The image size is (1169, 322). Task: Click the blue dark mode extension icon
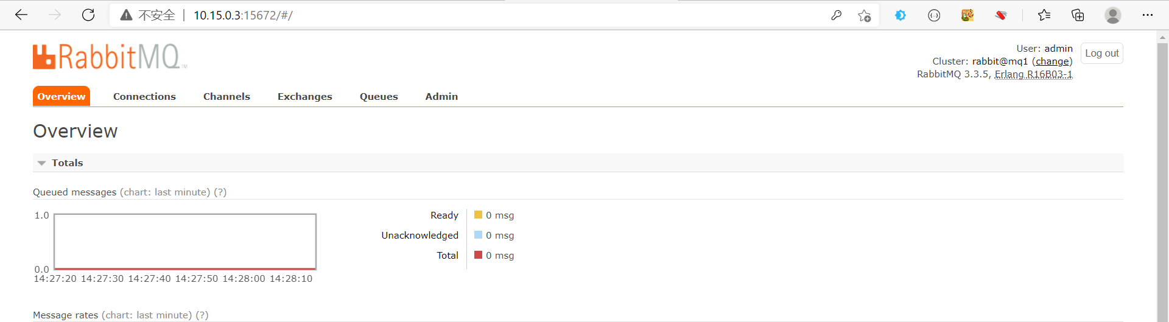(x=900, y=15)
